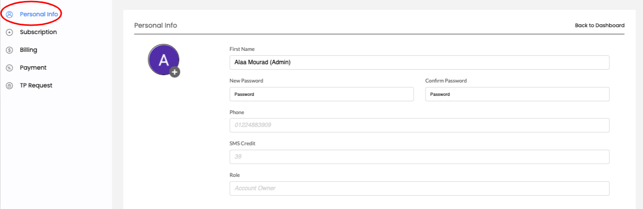Click the Back to Dashboard link

coord(600,25)
